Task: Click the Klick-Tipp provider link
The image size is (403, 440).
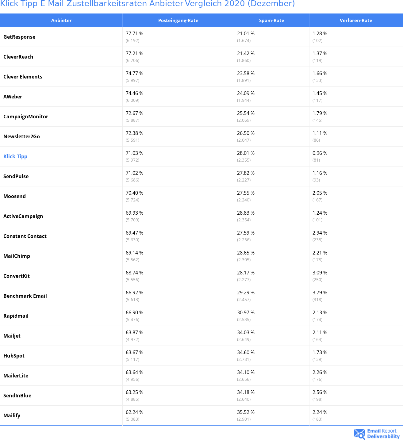Action: [x=15, y=156]
